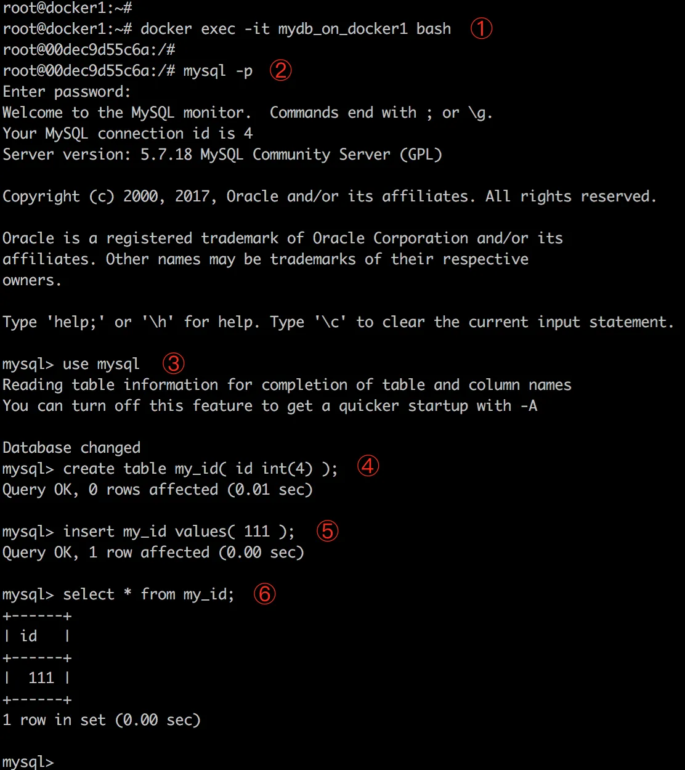Click the 111 value in the result table row
Viewport: 685px width, 770px height.
point(41,678)
